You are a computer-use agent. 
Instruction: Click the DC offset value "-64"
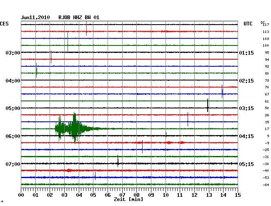(x=266, y=185)
